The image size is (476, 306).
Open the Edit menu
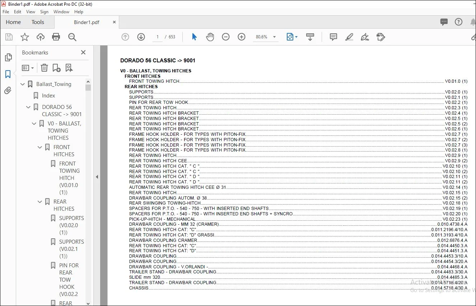[18, 12]
